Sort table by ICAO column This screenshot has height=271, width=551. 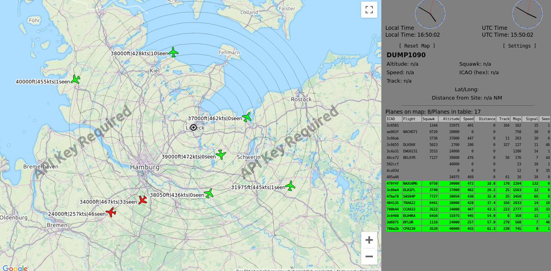point(394,119)
